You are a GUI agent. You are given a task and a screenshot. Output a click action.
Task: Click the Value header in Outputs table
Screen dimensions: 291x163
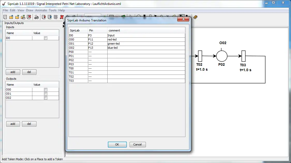pyautogui.click(x=46, y=85)
